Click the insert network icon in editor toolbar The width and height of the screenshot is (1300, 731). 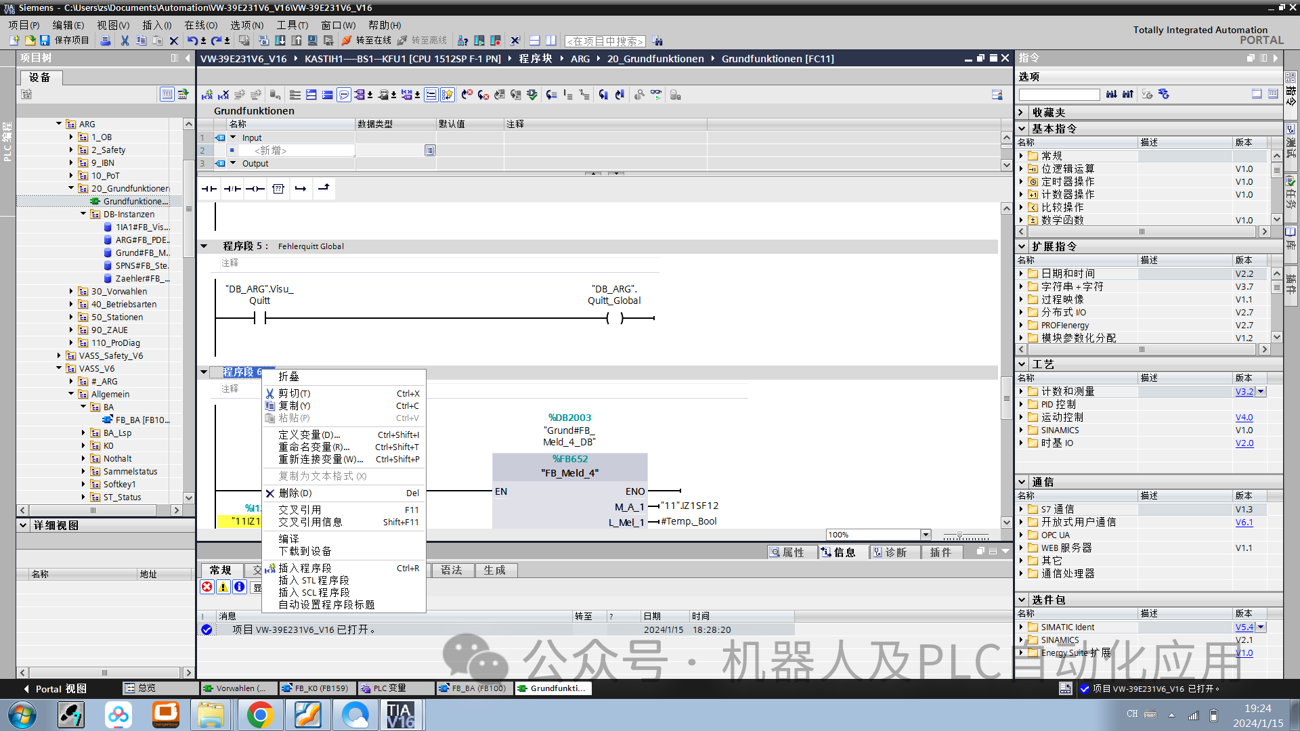point(207,95)
